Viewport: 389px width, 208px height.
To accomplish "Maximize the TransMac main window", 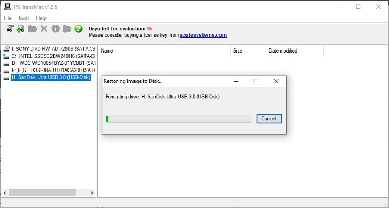I will (358, 7).
